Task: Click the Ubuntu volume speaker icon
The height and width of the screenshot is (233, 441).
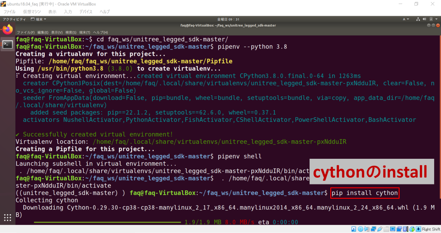Action: pyautogui.click(x=424, y=19)
